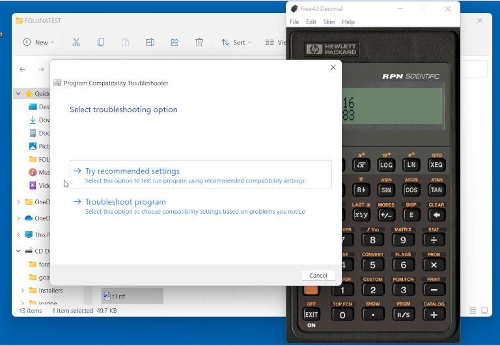The width and height of the screenshot is (500, 346).
Task: Click the Paste icon in Explorer toolbar
Action: tap(125, 42)
